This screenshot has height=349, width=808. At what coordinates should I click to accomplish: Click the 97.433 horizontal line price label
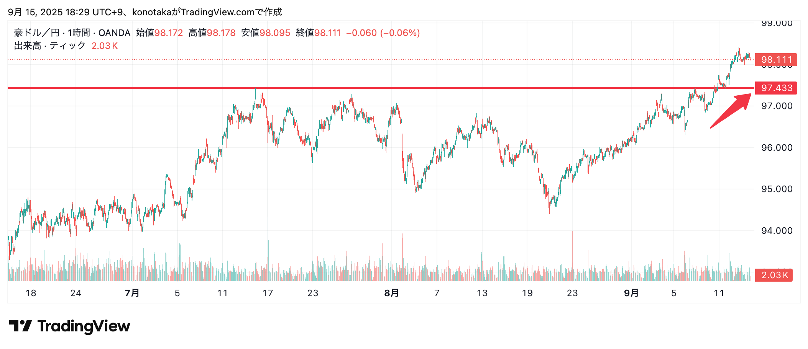pyautogui.click(x=776, y=88)
